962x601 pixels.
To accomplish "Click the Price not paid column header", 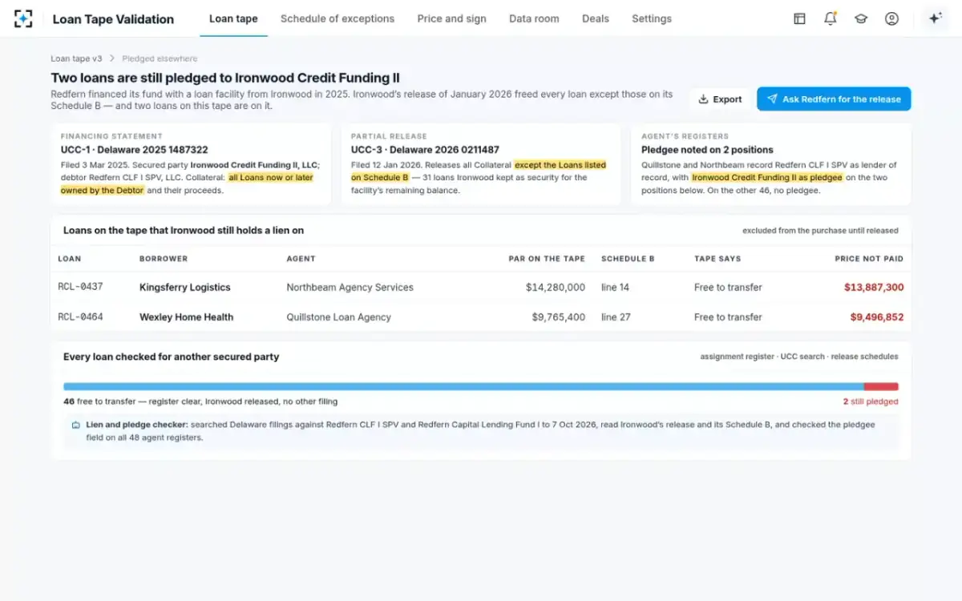I will 869,259.
